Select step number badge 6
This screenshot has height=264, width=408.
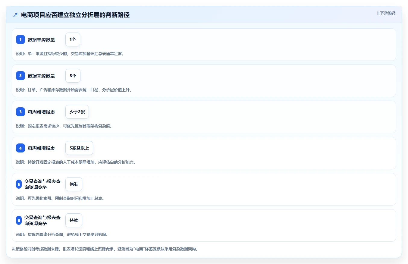[19, 220]
